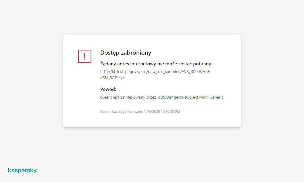Click the word "Generic" in the threat link
Screen dimensions: 304x182
(216, 97)
